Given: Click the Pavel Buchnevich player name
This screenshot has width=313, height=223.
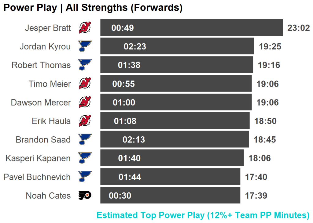Looking at the screenshot, I should (37, 177).
